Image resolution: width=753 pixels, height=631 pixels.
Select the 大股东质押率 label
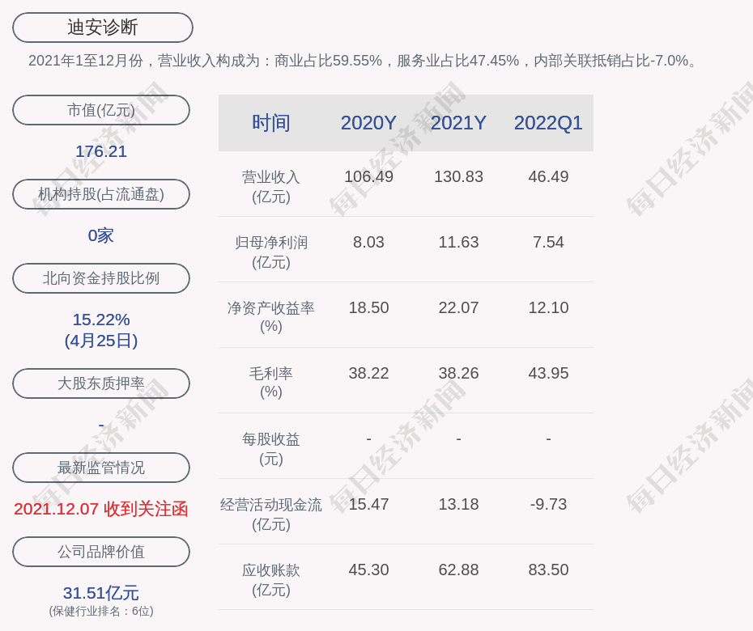[101, 383]
